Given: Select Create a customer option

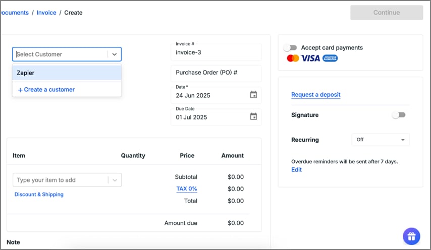Looking at the screenshot, I should [46, 89].
